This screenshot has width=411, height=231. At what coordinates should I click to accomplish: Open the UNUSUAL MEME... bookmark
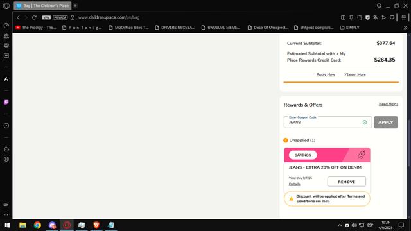(x=221, y=28)
